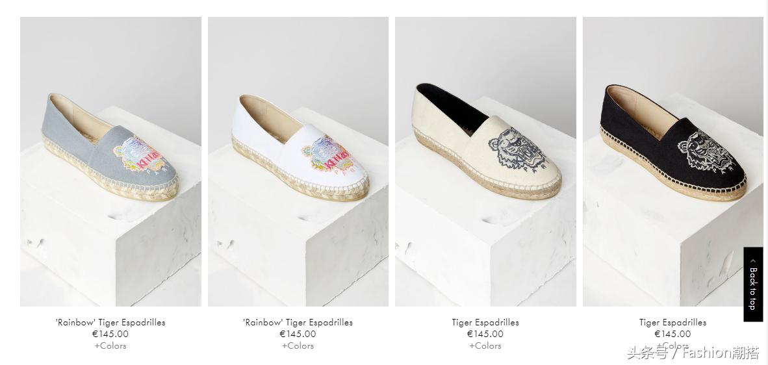768x365 pixels.
Task: Open the second 'Rainbow' Tiger Espadrilles title link
Action: click(x=298, y=322)
